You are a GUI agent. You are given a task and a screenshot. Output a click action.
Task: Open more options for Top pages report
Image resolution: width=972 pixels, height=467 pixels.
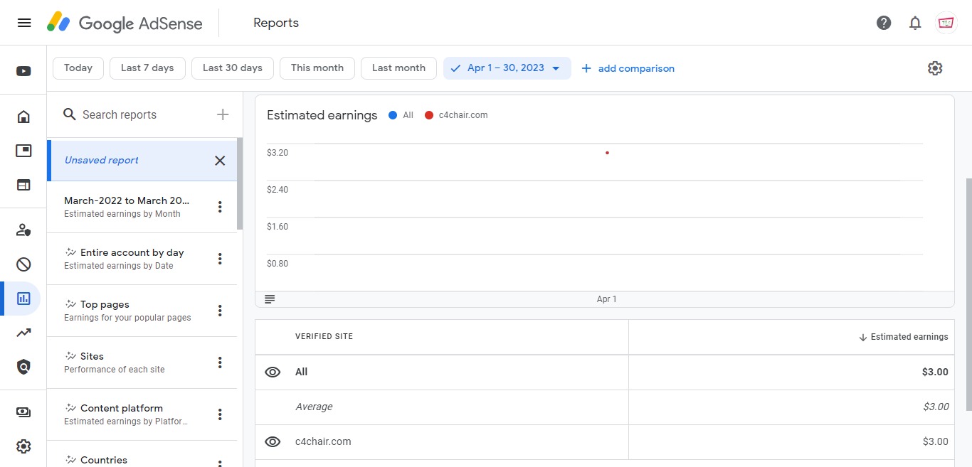coord(220,311)
